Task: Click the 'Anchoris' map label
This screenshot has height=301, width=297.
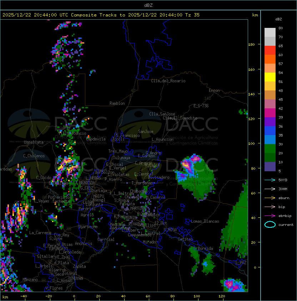Action: pos(84,243)
